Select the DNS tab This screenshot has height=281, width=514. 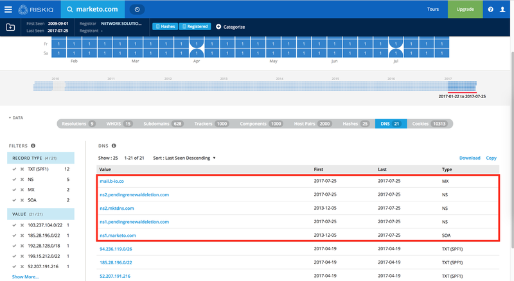[x=391, y=124]
